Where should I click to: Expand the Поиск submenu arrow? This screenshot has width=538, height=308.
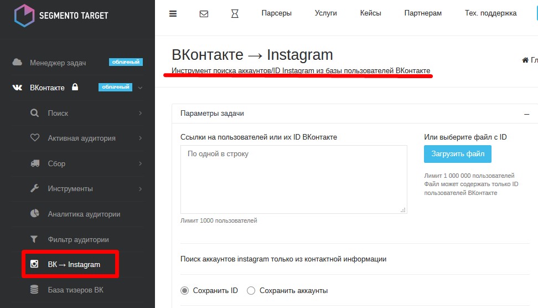(140, 113)
